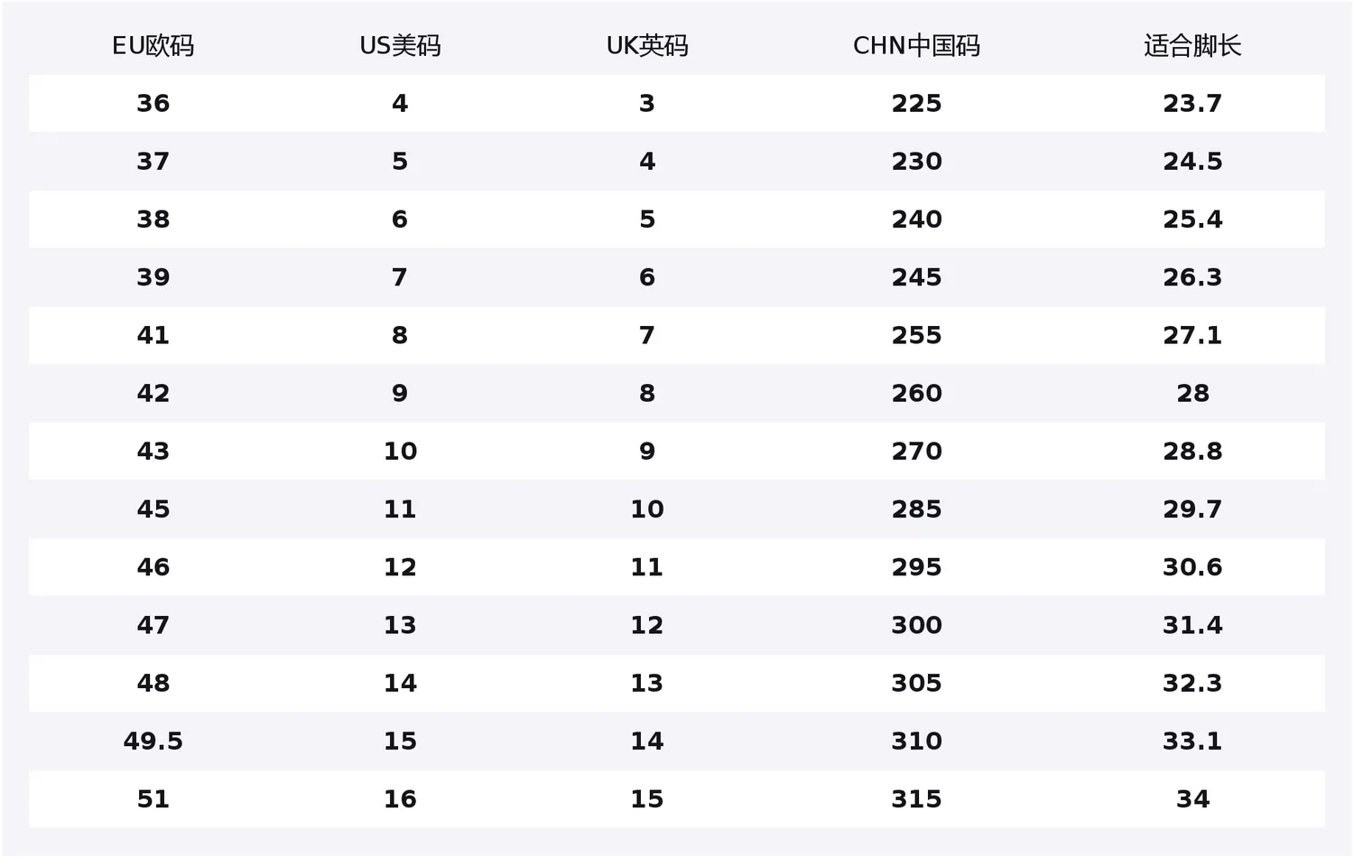Select EU size 36 cell
1354x858 pixels.
(x=153, y=104)
